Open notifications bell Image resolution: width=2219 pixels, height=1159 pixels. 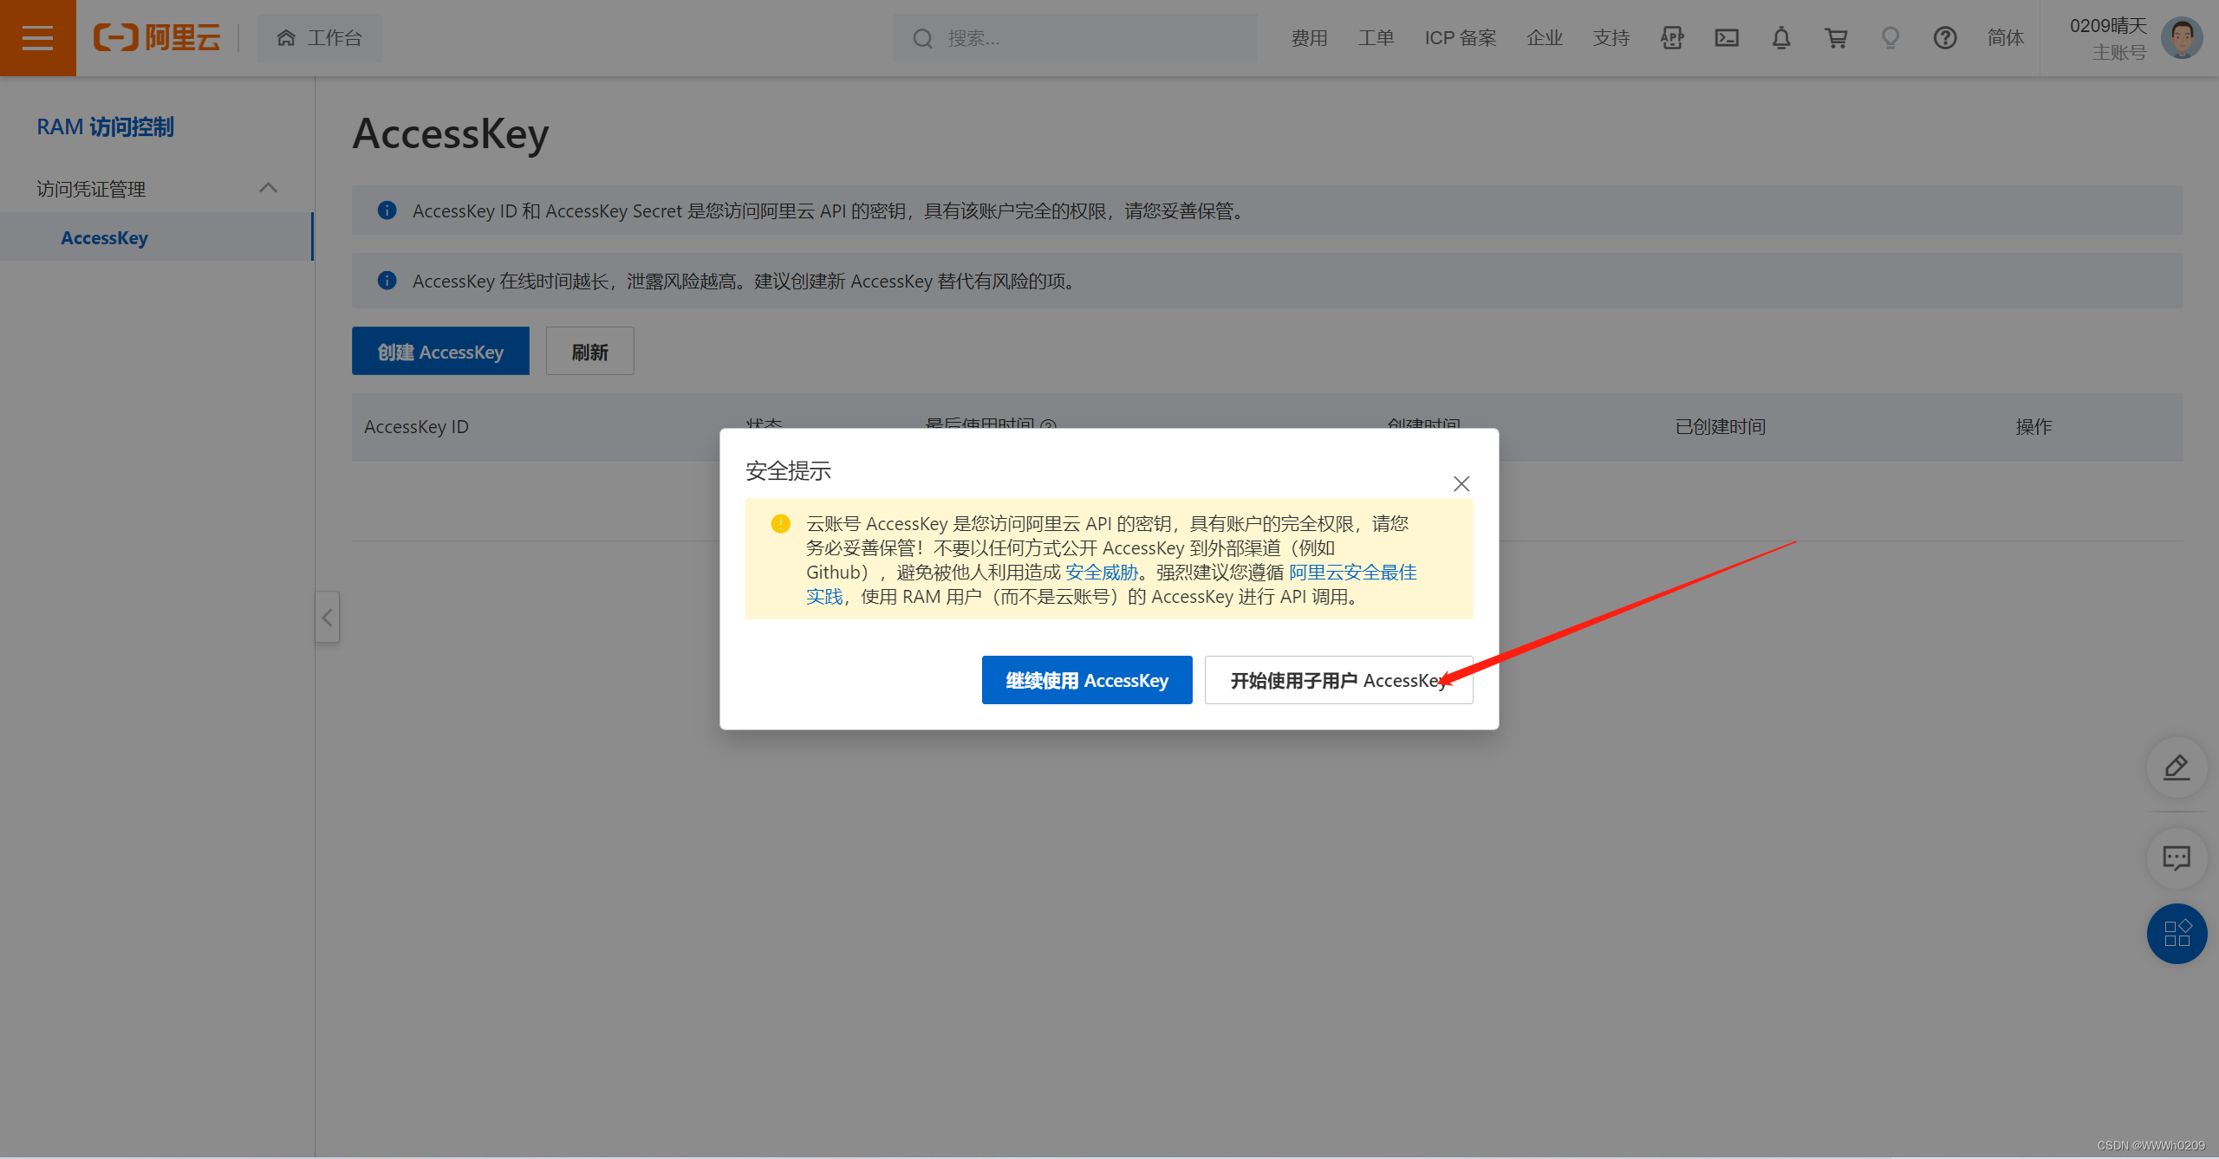[1781, 38]
